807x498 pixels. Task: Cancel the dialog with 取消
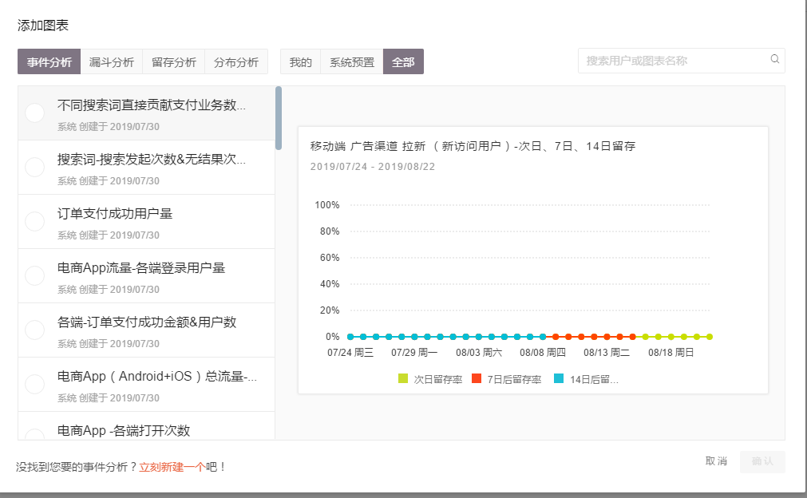[718, 461]
